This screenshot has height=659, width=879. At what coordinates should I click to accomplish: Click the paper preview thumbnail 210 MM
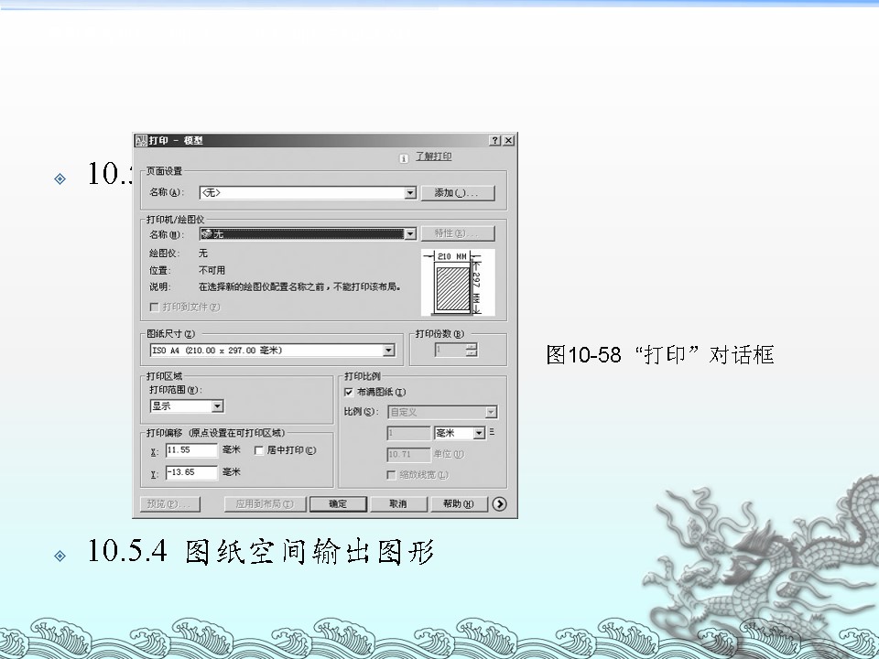click(457, 282)
